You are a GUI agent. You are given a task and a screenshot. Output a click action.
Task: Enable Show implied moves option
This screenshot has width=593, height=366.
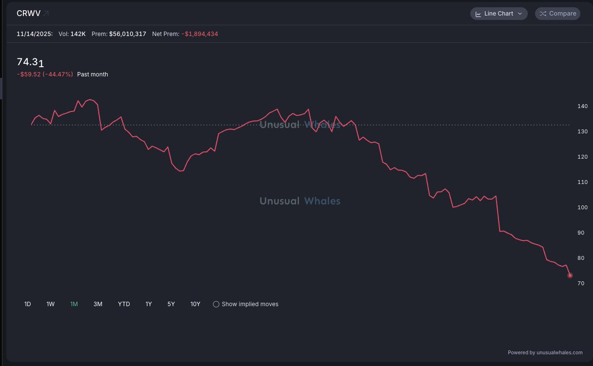pyautogui.click(x=216, y=304)
